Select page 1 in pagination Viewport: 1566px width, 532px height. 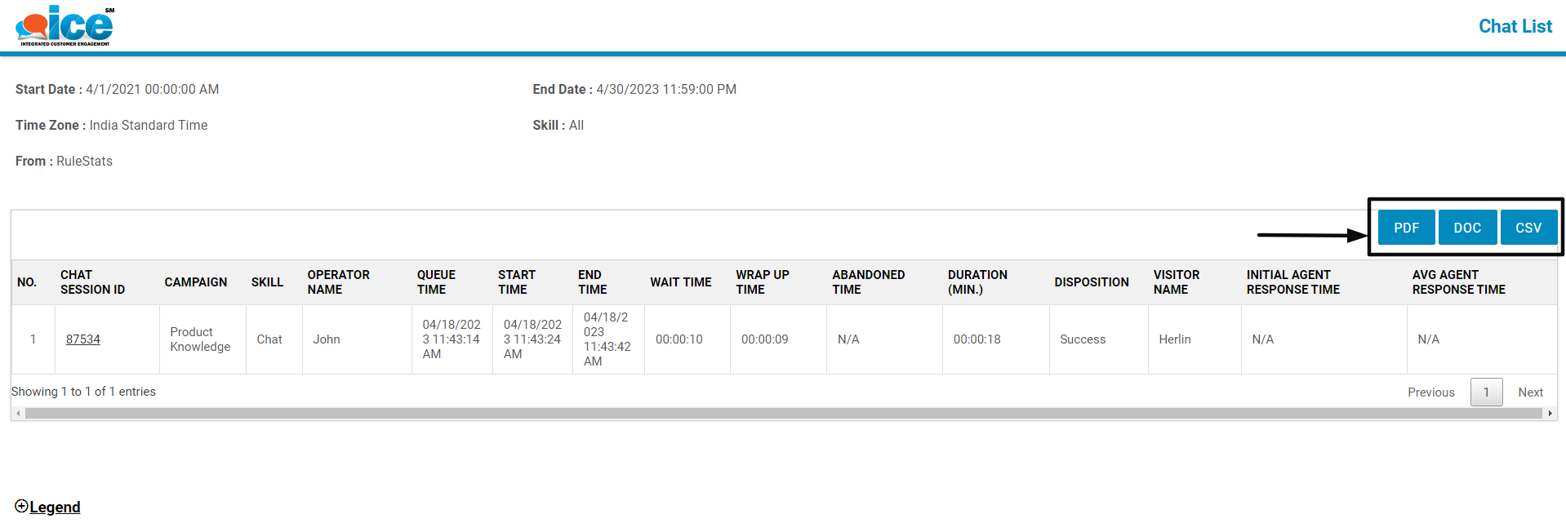(x=1486, y=392)
